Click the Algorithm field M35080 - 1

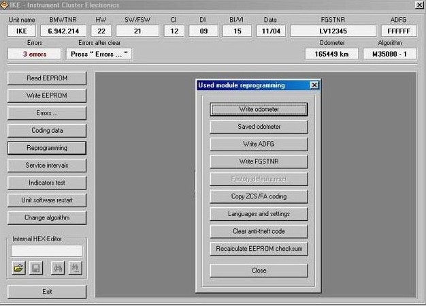pyautogui.click(x=390, y=54)
